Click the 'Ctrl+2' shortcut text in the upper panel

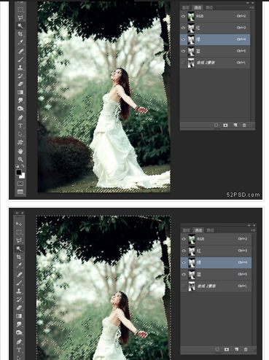coord(241,16)
